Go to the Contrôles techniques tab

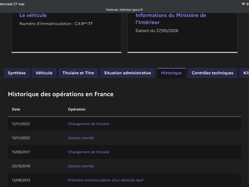(x=213, y=73)
